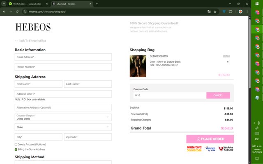The image size is (263, 164).
Task: Open the tab search dropdown arrow
Action: pos(4,4)
